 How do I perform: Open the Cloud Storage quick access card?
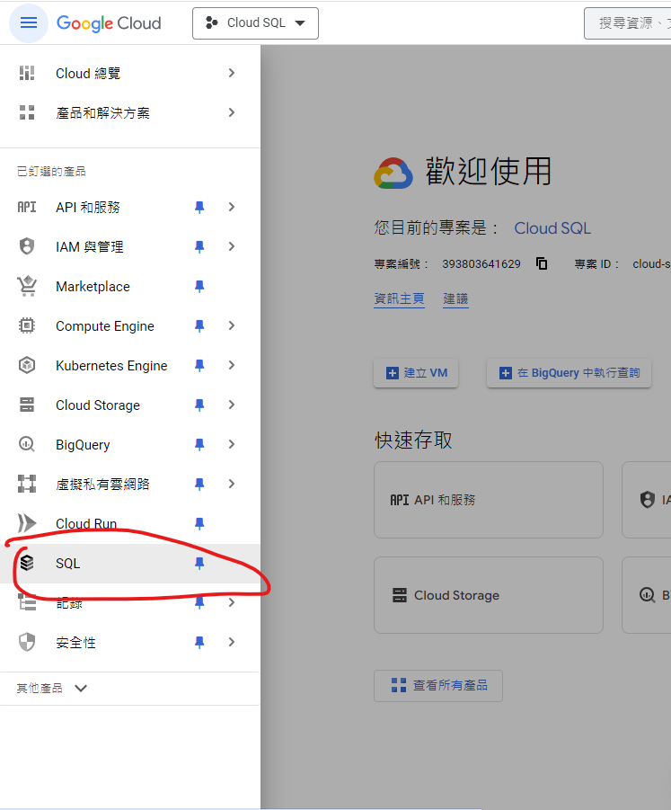pos(488,595)
